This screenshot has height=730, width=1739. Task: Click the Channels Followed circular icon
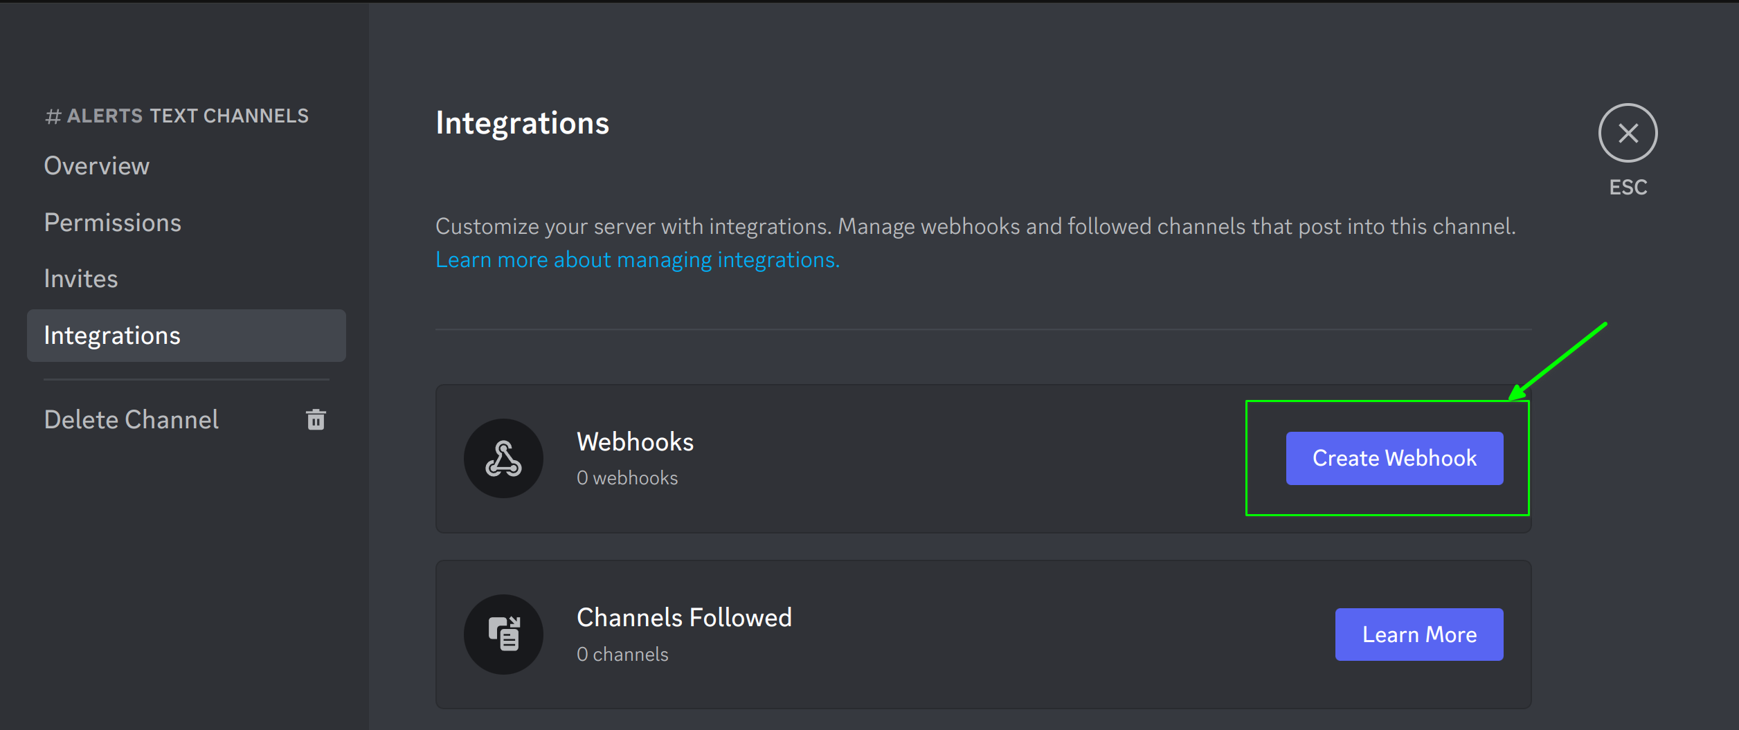[503, 634]
